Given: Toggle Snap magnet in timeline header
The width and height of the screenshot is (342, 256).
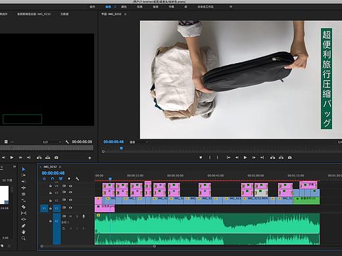Looking at the screenshot, I should (x=53, y=179).
